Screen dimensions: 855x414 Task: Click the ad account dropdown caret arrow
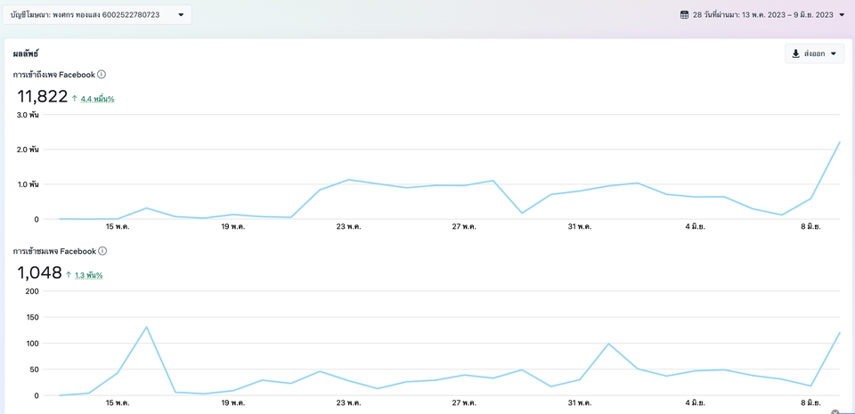click(x=181, y=15)
